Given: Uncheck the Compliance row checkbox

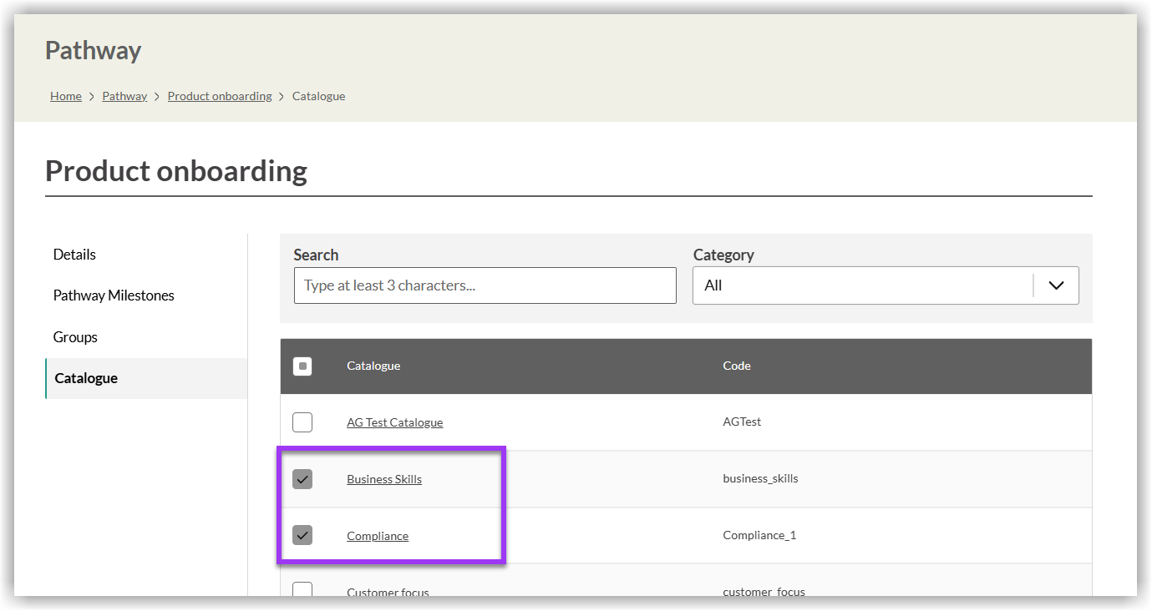Looking at the screenshot, I should (302, 536).
